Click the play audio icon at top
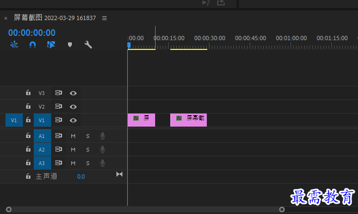 point(206,3)
